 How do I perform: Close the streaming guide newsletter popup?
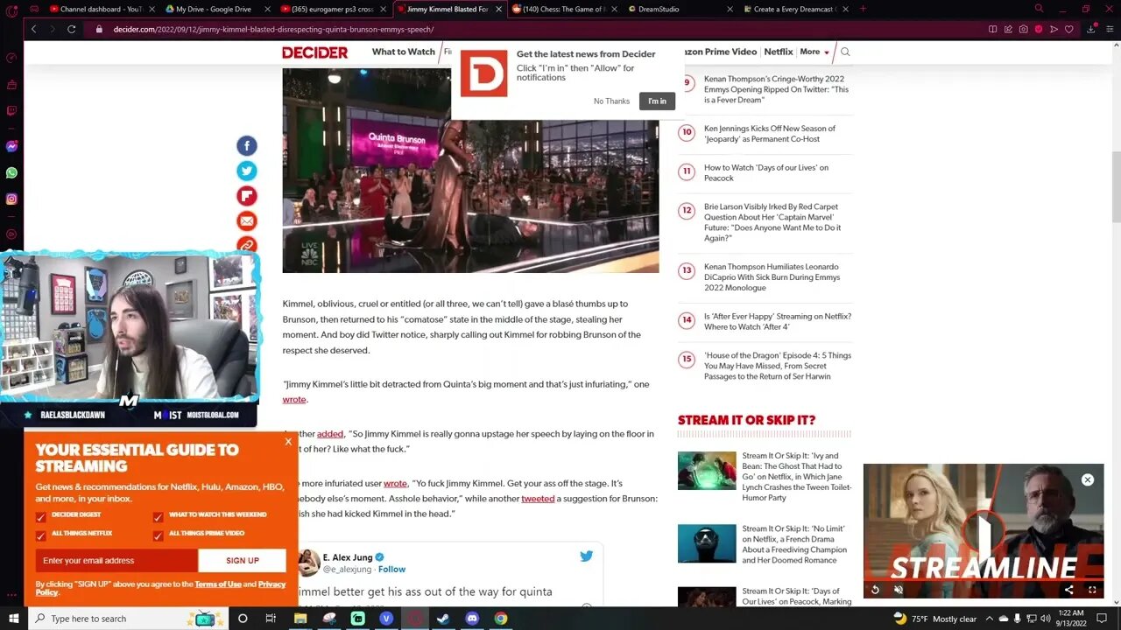(288, 442)
